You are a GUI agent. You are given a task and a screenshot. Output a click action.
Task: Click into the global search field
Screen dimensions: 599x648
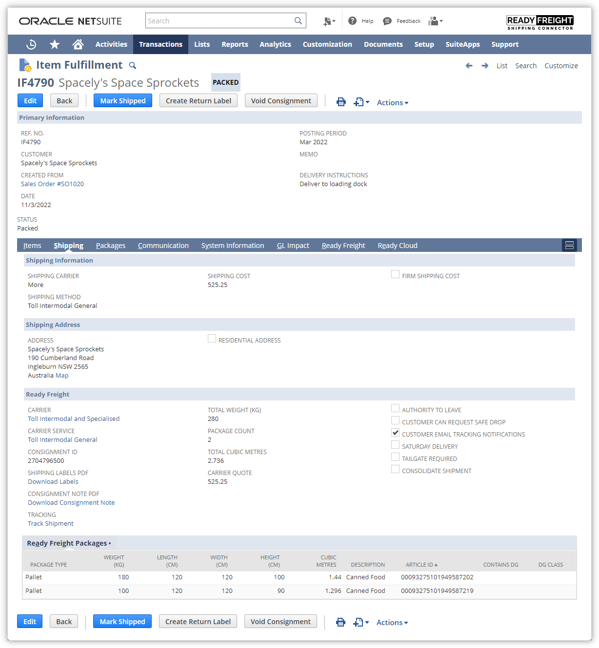point(220,20)
